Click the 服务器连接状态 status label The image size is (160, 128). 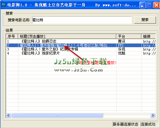pos(125,124)
